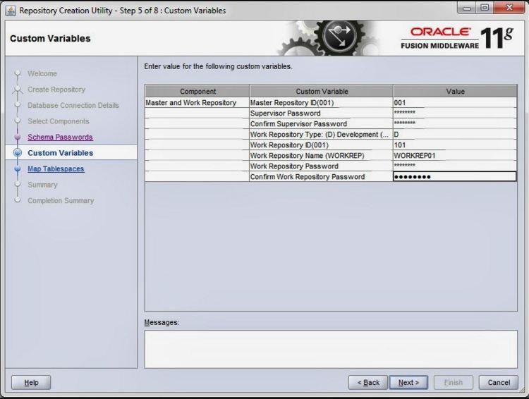Click the disabled Finish button
The width and height of the screenshot is (529, 399).
coord(453,383)
